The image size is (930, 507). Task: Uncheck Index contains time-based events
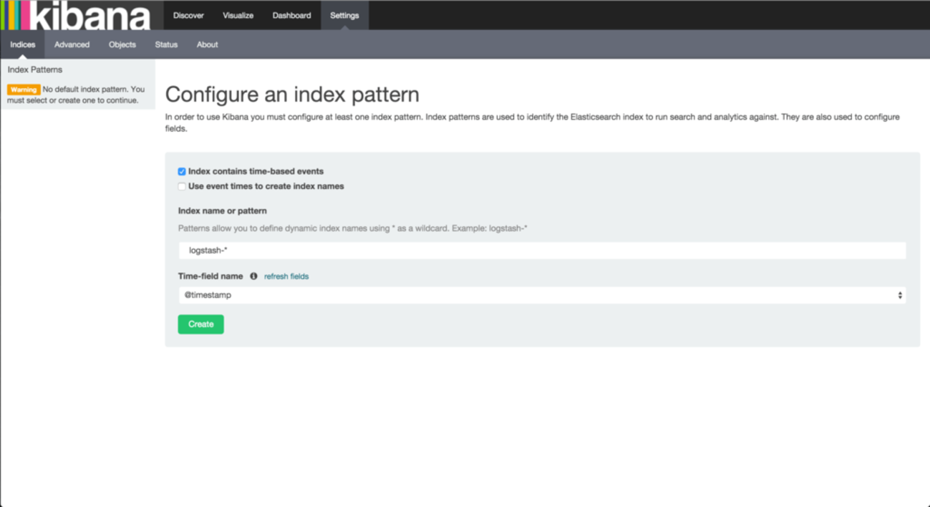tap(182, 172)
